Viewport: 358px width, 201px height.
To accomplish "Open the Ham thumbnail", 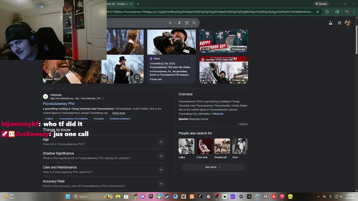I will pyautogui.click(x=240, y=146).
